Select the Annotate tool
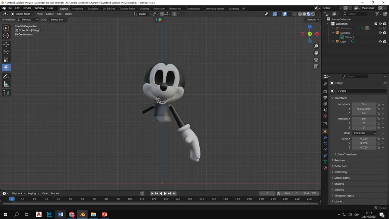 pos(6,77)
